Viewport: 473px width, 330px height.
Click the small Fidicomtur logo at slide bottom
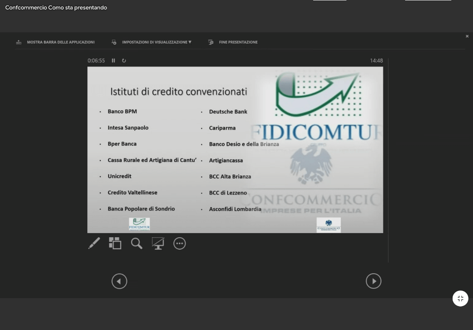(x=139, y=224)
